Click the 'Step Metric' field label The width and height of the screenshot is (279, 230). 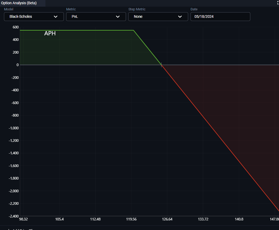pyautogui.click(x=137, y=9)
